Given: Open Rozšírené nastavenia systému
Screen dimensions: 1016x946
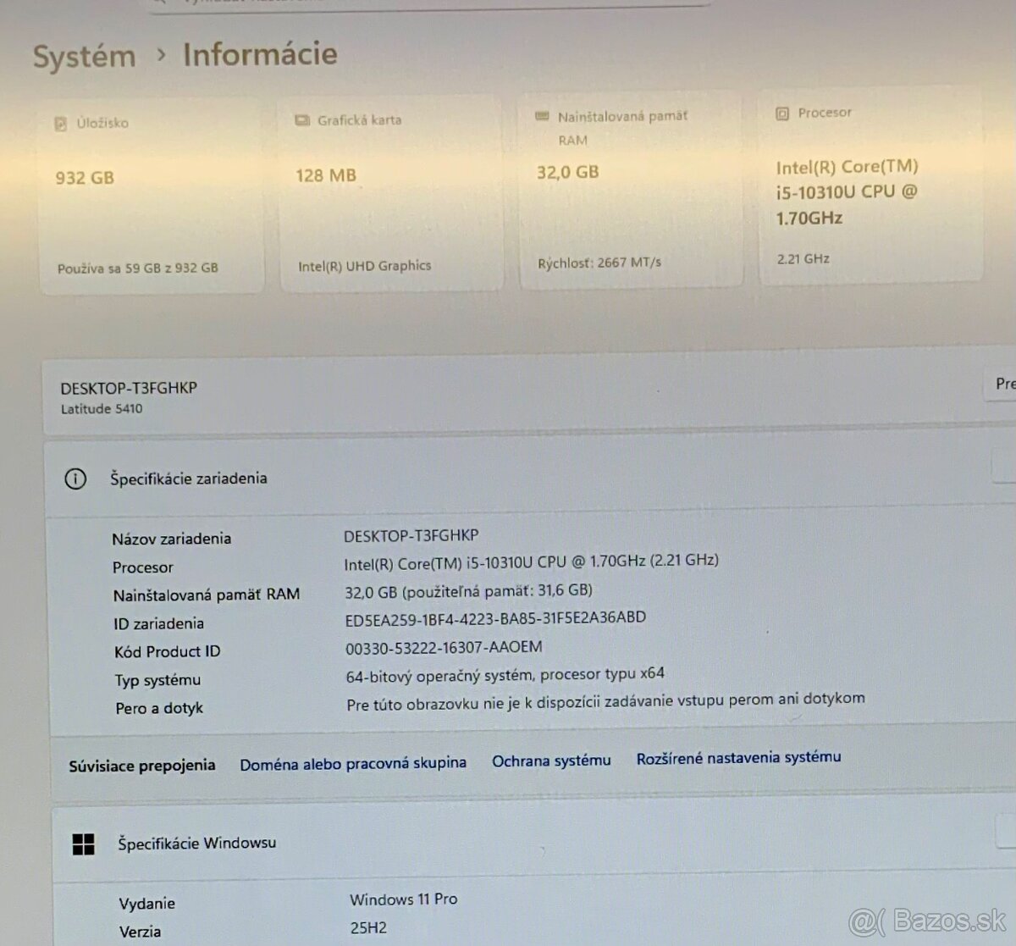Looking at the screenshot, I should (x=738, y=758).
